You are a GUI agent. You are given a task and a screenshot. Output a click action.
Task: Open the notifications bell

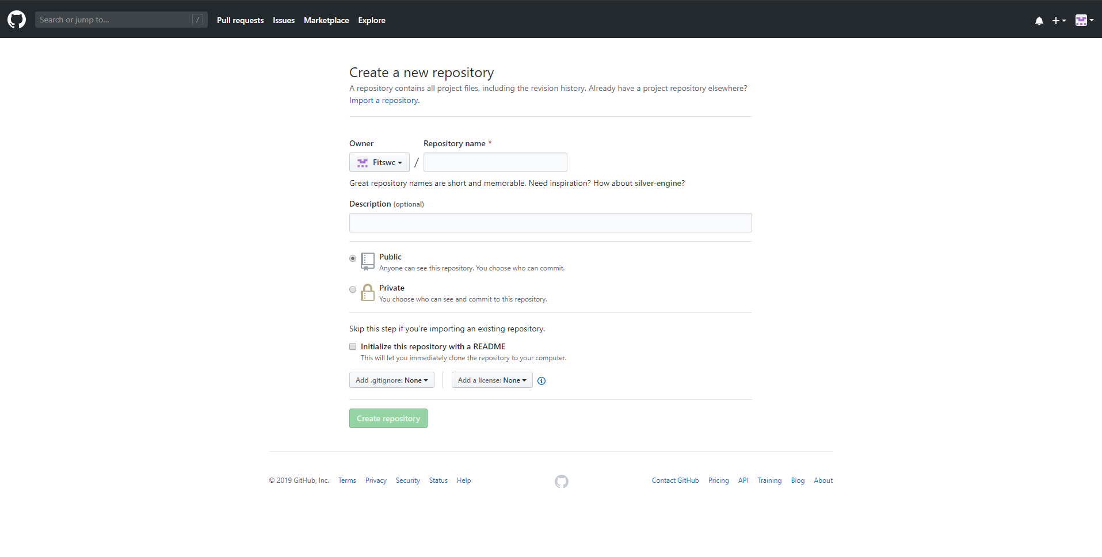pyautogui.click(x=1039, y=21)
